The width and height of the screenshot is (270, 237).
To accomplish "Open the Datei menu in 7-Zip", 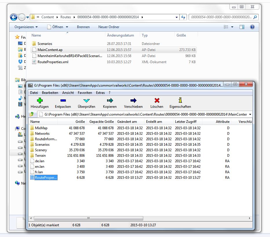I will (x=34, y=92).
